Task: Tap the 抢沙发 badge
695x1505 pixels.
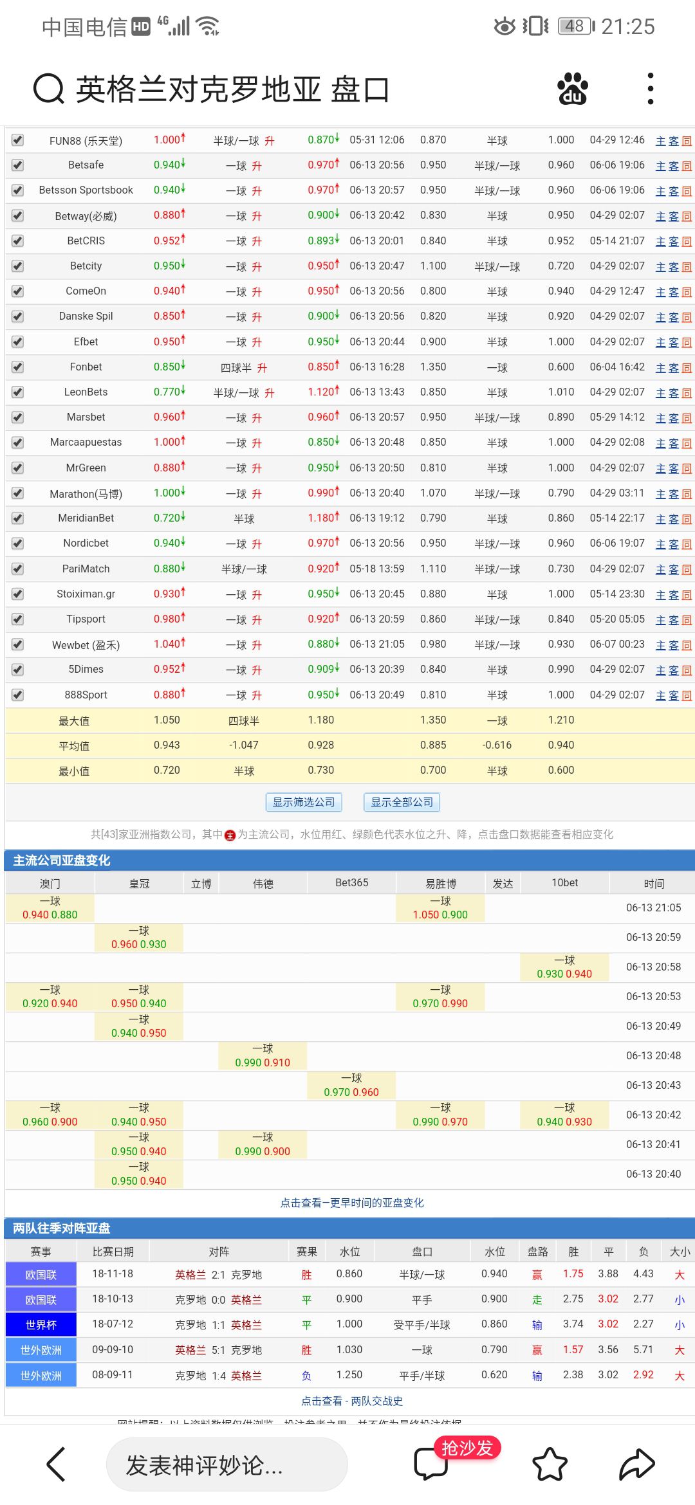Action: click(467, 1448)
